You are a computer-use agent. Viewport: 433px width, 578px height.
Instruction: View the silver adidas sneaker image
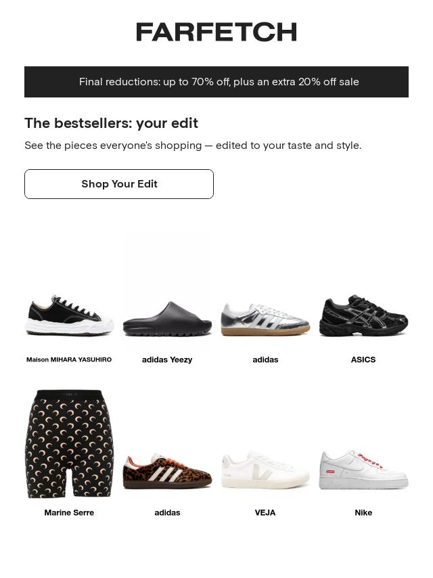point(265,319)
